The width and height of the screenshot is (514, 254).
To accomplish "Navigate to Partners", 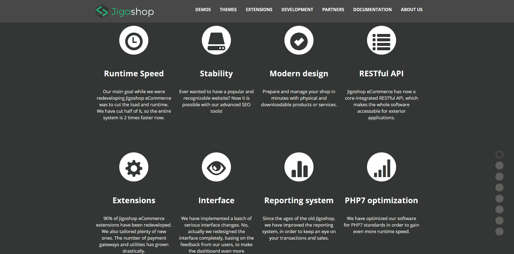I will [333, 10].
